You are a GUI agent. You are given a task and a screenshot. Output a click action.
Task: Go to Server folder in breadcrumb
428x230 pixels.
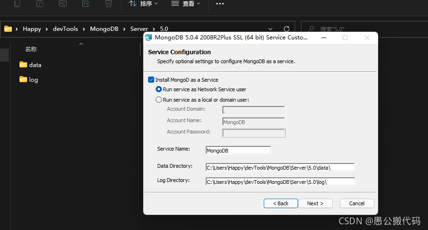point(139,29)
